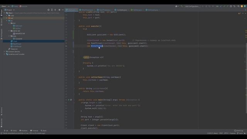The width and height of the screenshot is (247, 139).
Task: Select the highlighted Client class in tree
Action: [x=34, y=41]
